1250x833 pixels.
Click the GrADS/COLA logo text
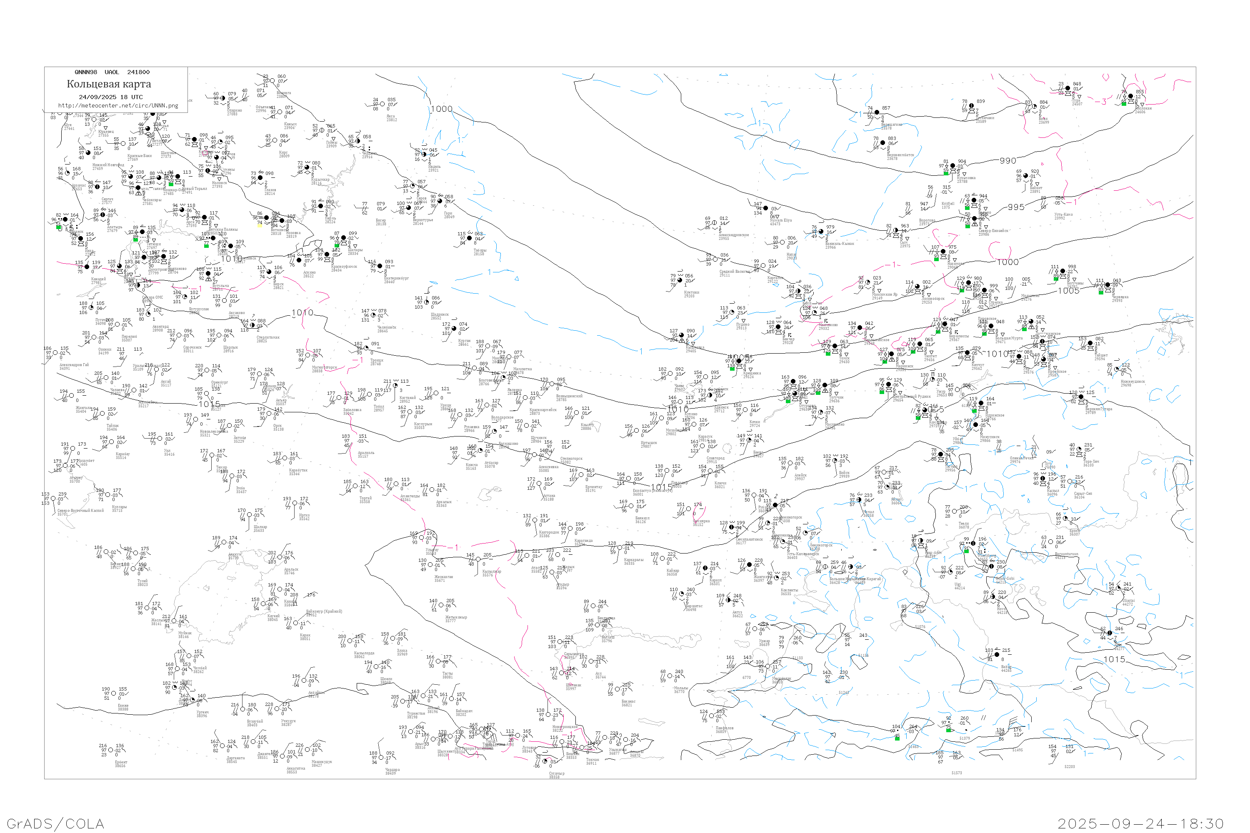(x=55, y=823)
